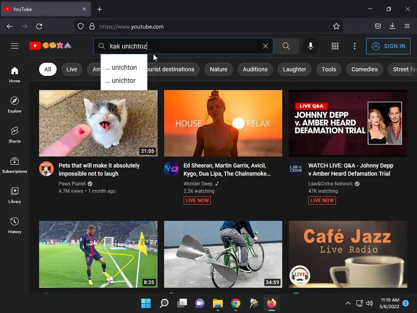The image size is (417, 313).
Task: Go back with browser back arrow
Action: tap(10, 26)
